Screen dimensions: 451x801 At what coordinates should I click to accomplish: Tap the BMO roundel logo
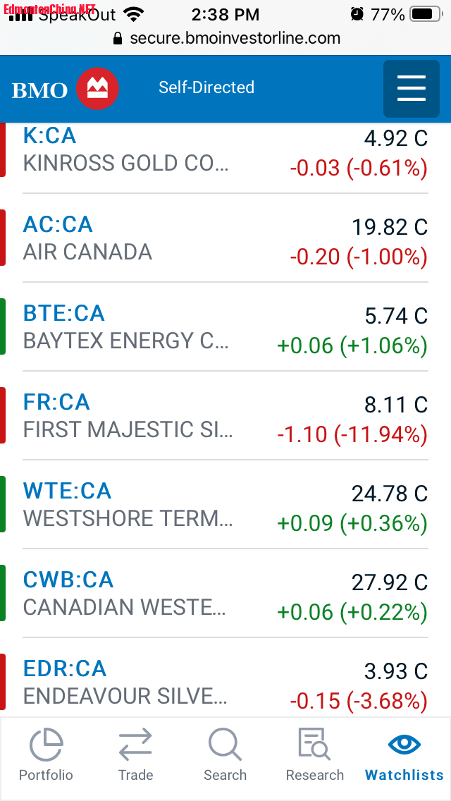[x=97, y=89]
